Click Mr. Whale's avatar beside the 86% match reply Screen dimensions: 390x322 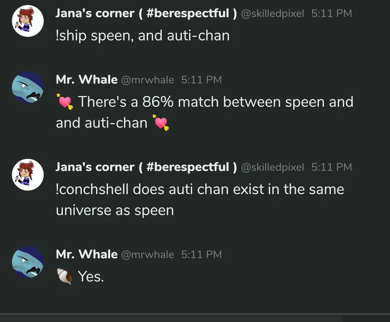coord(28,88)
